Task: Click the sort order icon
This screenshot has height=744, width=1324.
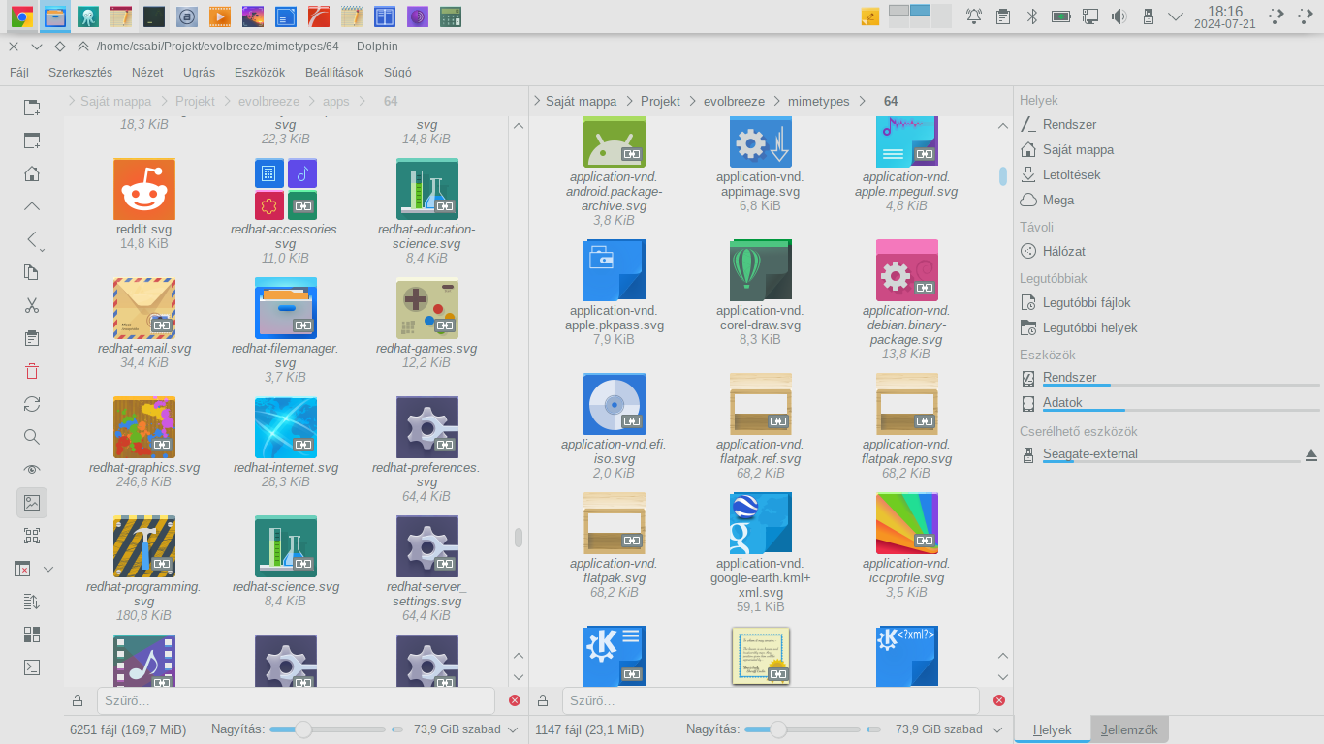Action: [32, 602]
